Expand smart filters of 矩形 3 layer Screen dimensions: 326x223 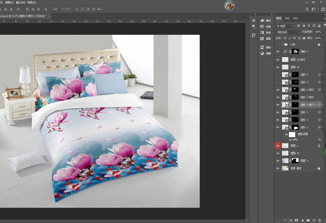tap(322, 112)
